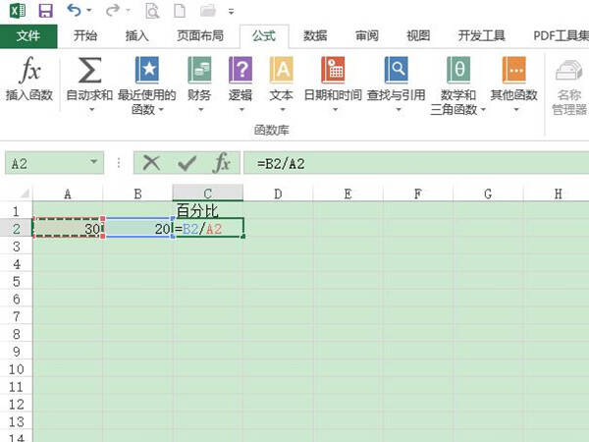Screen dimensions: 589x442
Task: Select column B header
Action: click(137, 193)
